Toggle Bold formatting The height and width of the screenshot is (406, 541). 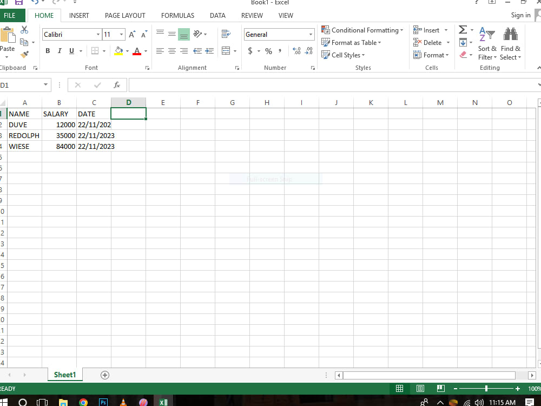click(48, 51)
